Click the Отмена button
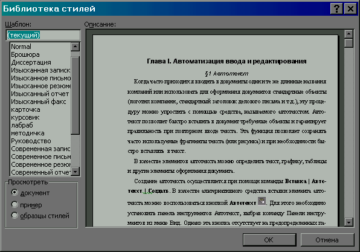The width and height of the screenshot is (360, 252). coord(327,240)
